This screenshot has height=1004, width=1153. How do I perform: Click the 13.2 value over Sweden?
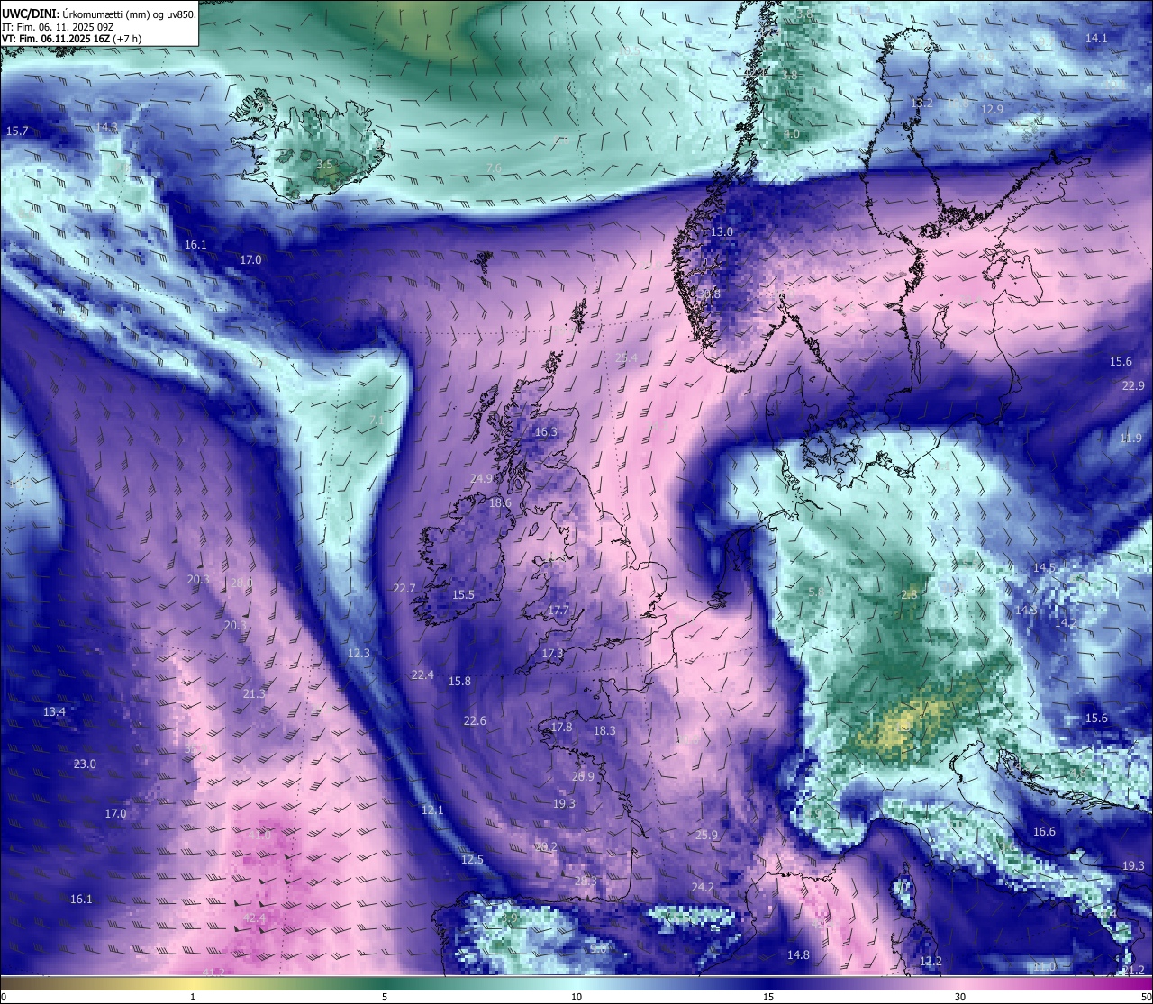coord(921,103)
